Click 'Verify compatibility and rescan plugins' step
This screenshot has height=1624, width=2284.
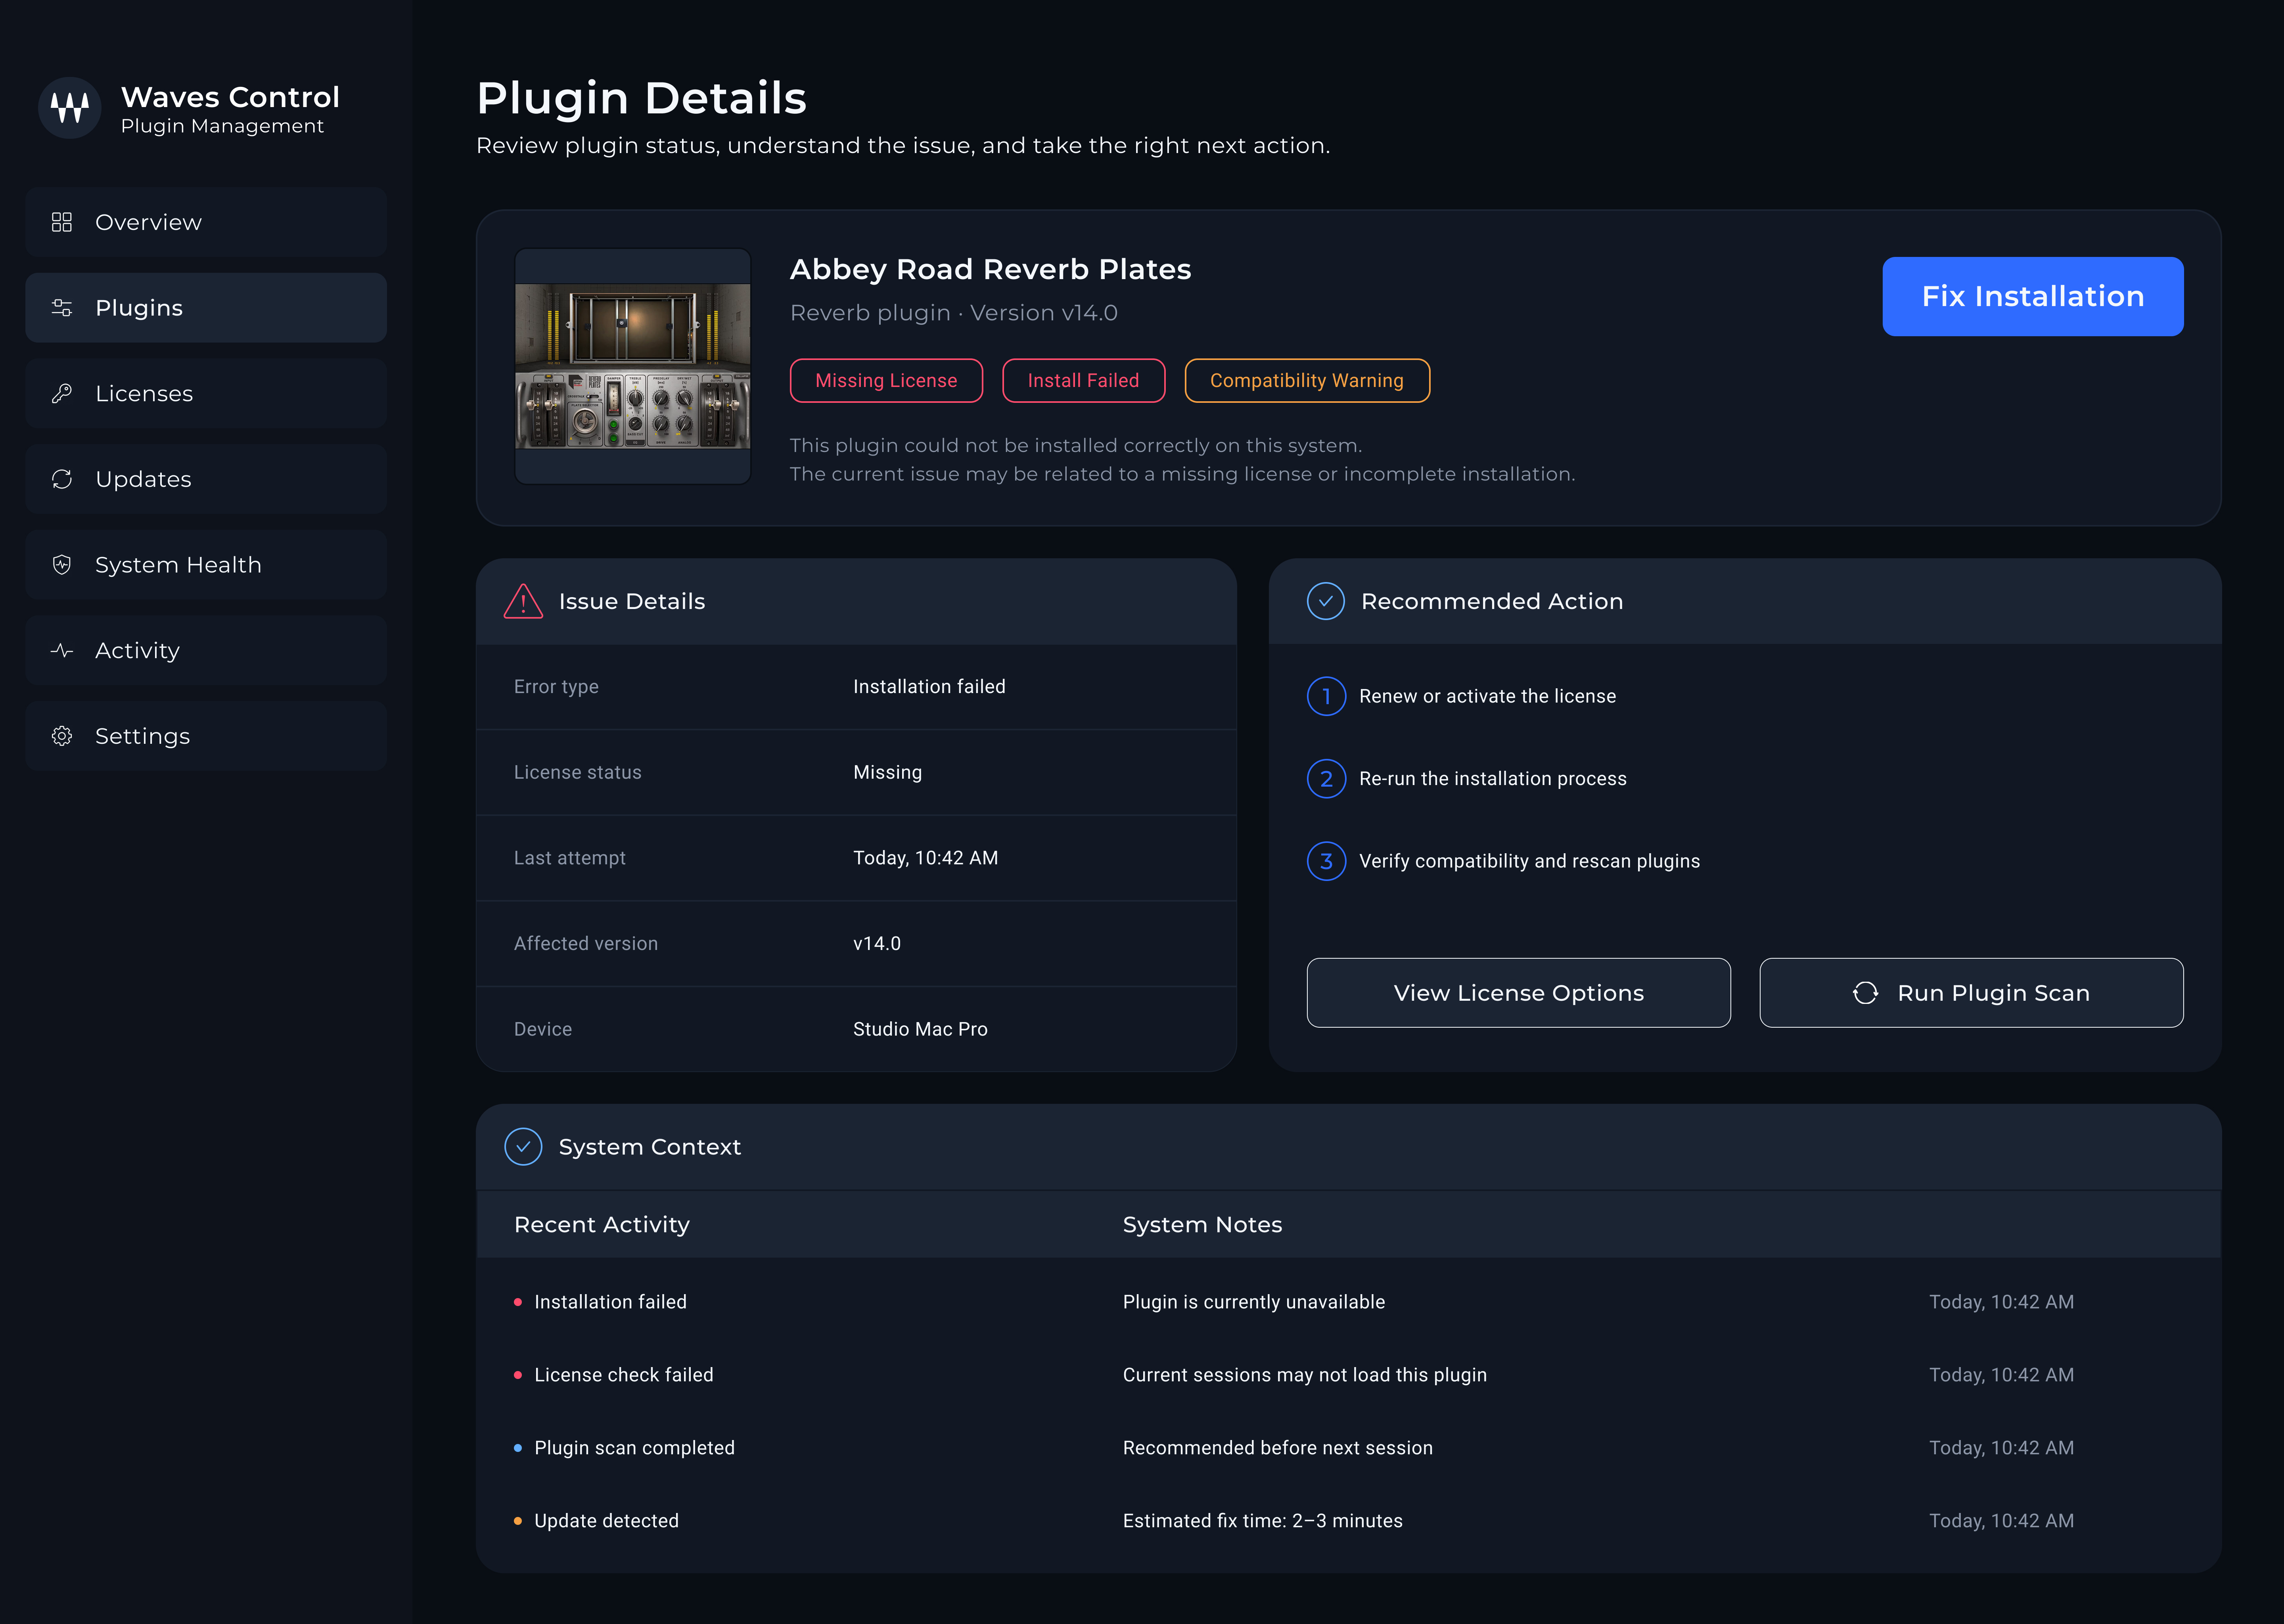(1529, 861)
